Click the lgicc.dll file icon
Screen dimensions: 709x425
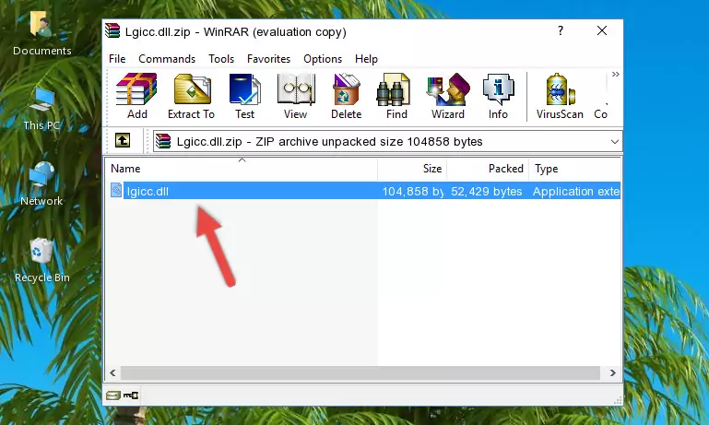pyautogui.click(x=116, y=190)
